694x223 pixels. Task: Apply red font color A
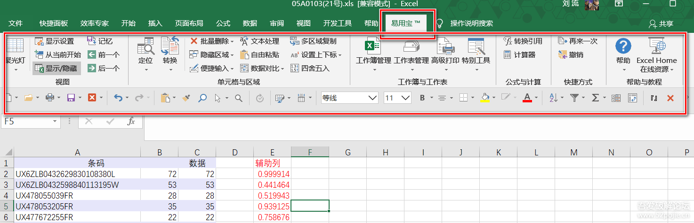click(x=527, y=98)
